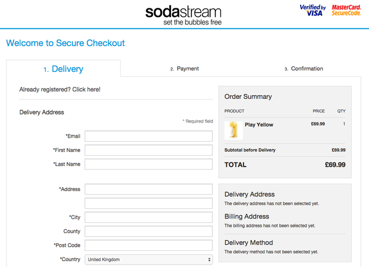Click the SodaStream logo
Screen dimensions: 369x267
tap(184, 14)
